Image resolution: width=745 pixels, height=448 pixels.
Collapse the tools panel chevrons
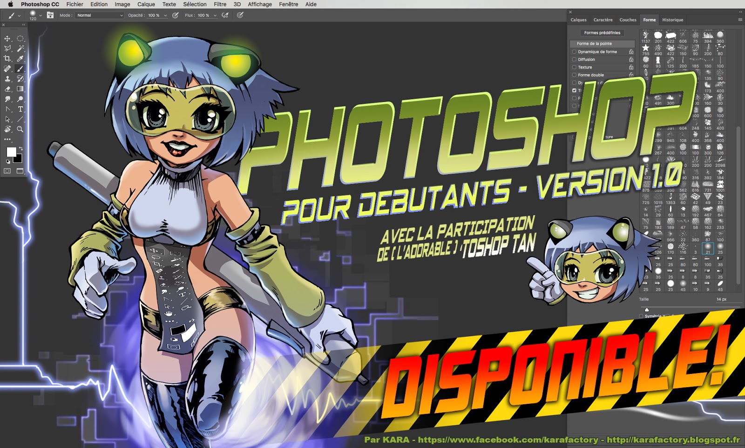tap(24, 25)
